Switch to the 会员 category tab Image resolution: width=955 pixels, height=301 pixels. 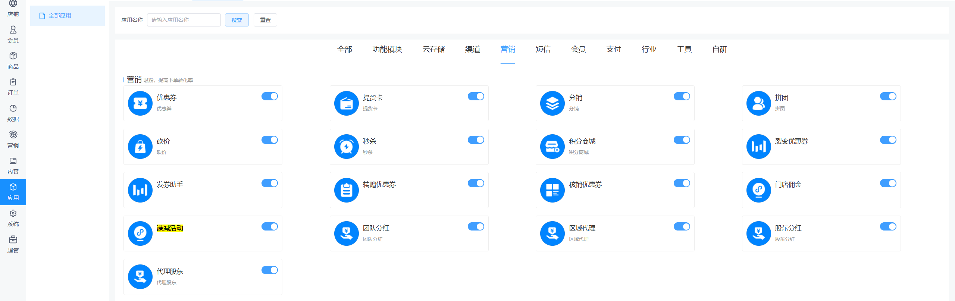coord(578,49)
